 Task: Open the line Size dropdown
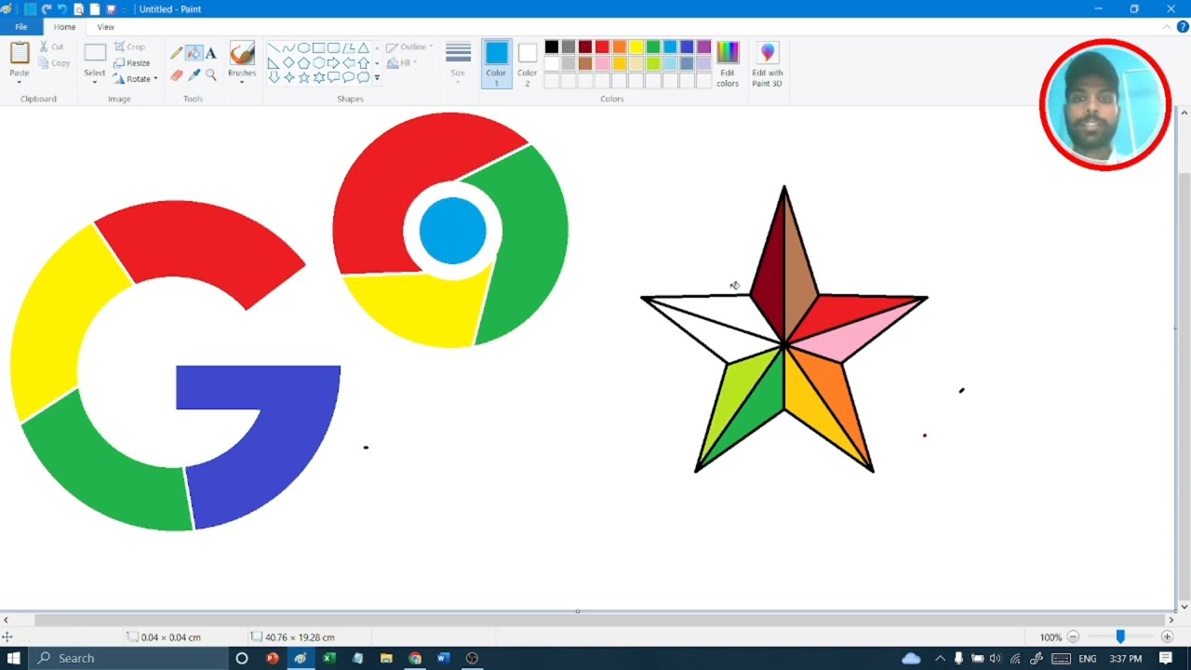(x=458, y=61)
